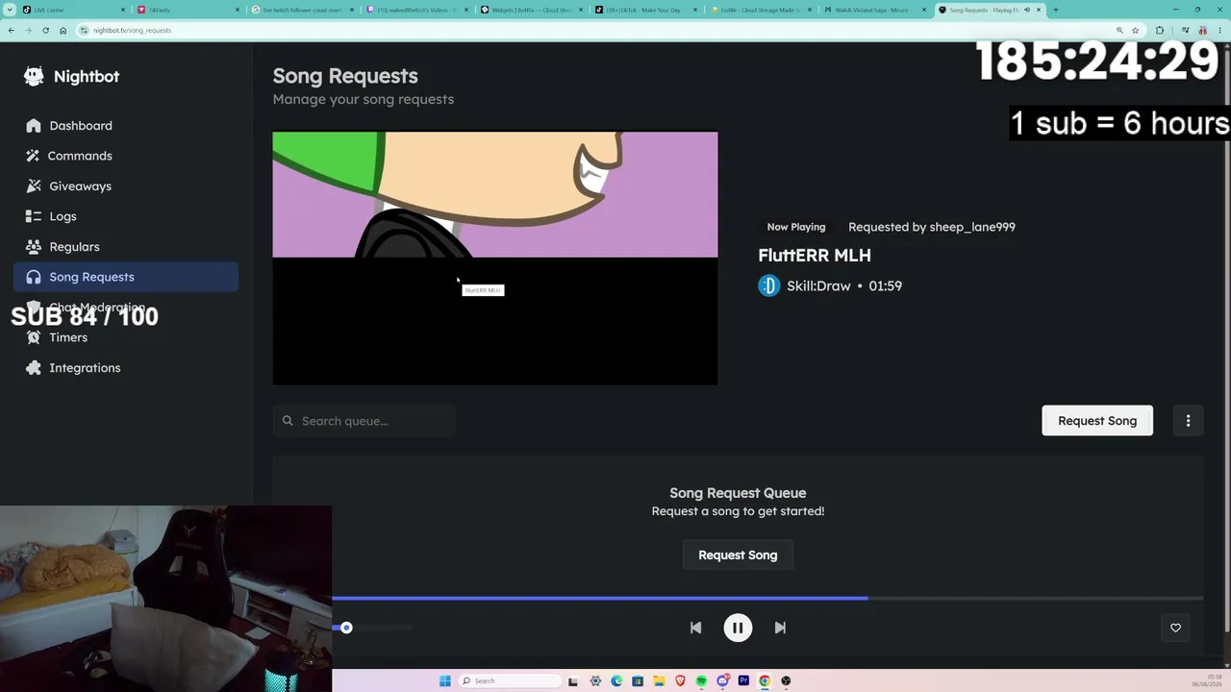Reload the Nightbot page

coord(45,30)
